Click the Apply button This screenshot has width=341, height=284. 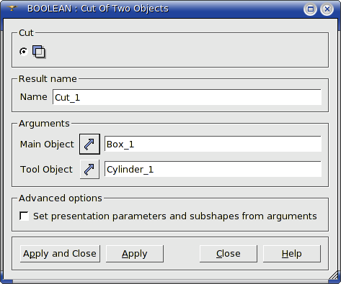pos(135,254)
